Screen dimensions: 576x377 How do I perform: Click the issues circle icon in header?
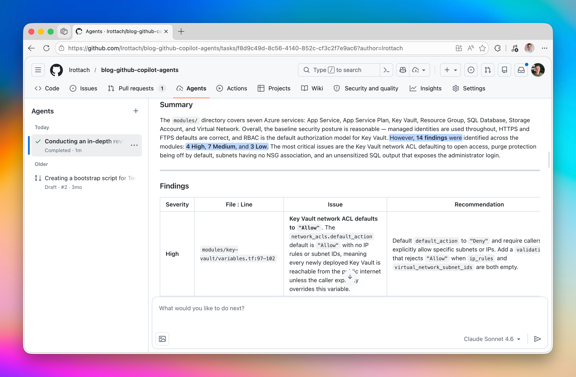[x=471, y=70]
